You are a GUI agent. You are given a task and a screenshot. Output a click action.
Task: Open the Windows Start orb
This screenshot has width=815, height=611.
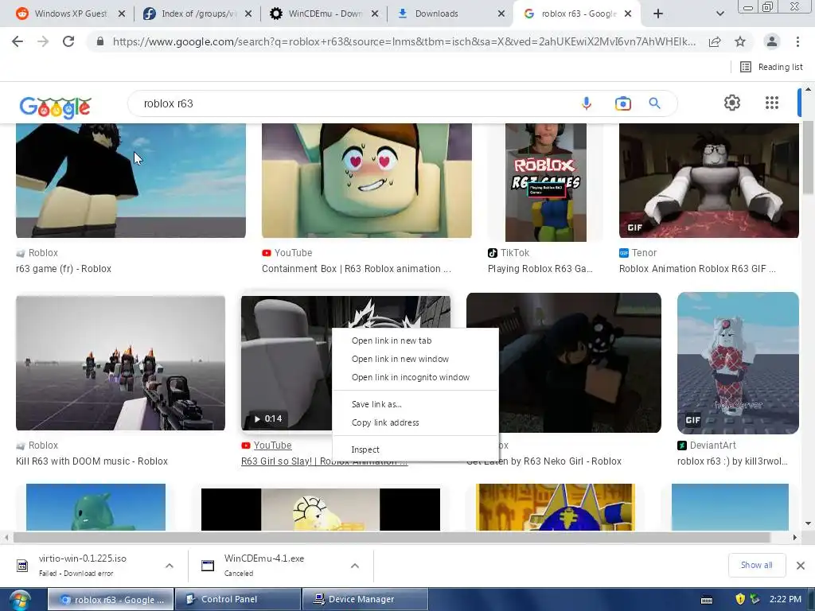pyautogui.click(x=20, y=600)
